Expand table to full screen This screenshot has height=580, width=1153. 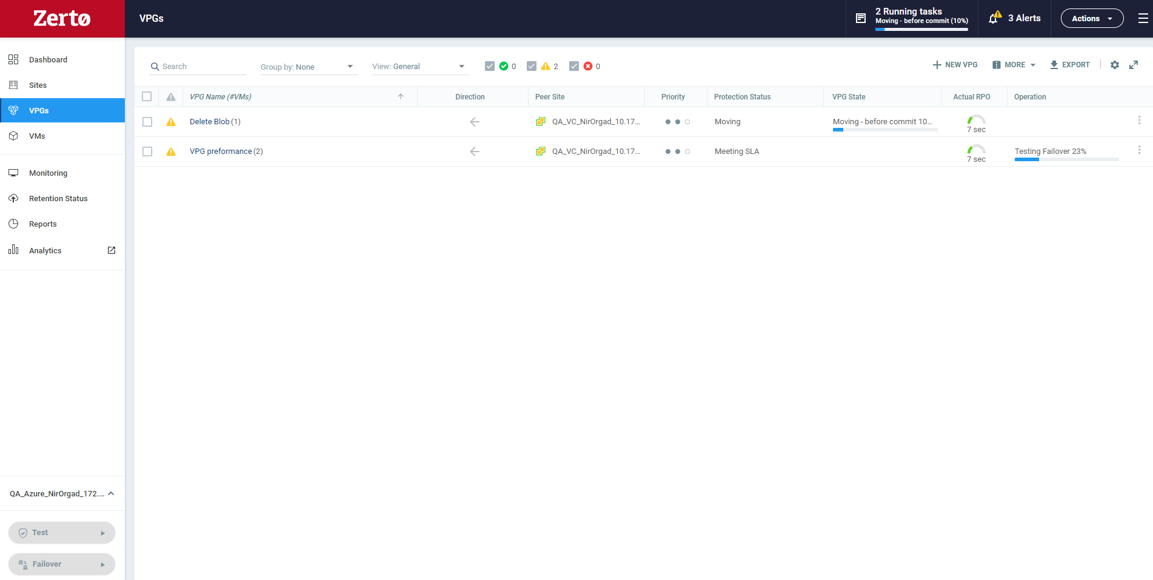pyautogui.click(x=1134, y=65)
